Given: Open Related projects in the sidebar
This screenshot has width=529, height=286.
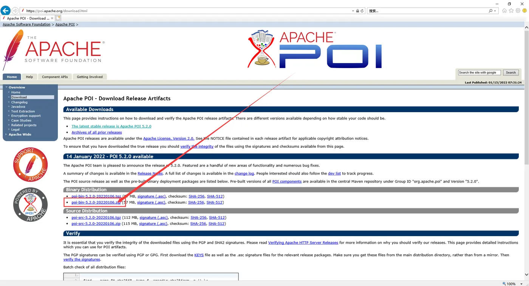Looking at the screenshot, I should (24, 125).
